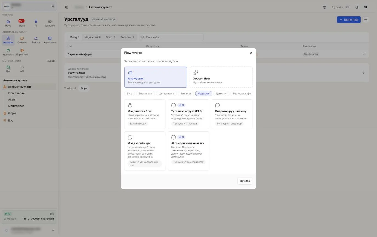377x237 pixels.
Task: Open the Сошиал social icon
Action: click(22, 40)
